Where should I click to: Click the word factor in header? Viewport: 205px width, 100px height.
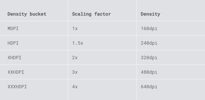[x=102, y=14]
